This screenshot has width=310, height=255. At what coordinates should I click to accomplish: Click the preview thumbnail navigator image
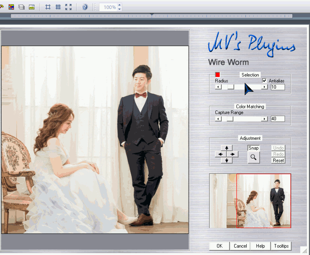point(250,201)
